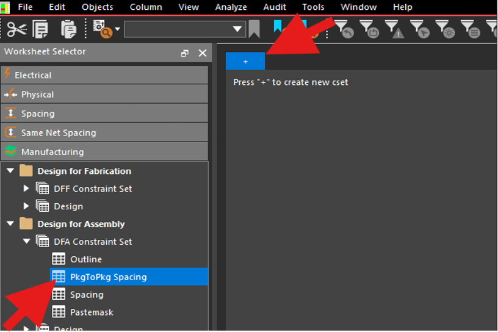Viewport: 498px width, 332px height.
Task: Open the Objects menu
Action: (x=97, y=7)
